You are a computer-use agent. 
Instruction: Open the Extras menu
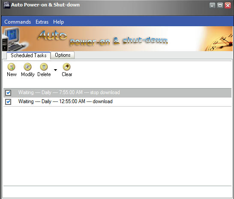click(x=42, y=22)
